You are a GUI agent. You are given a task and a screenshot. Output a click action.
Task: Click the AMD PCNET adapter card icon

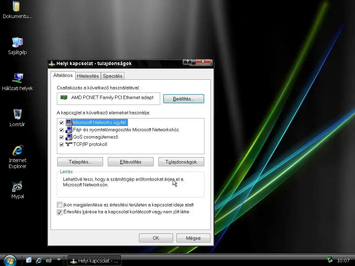coord(64,97)
